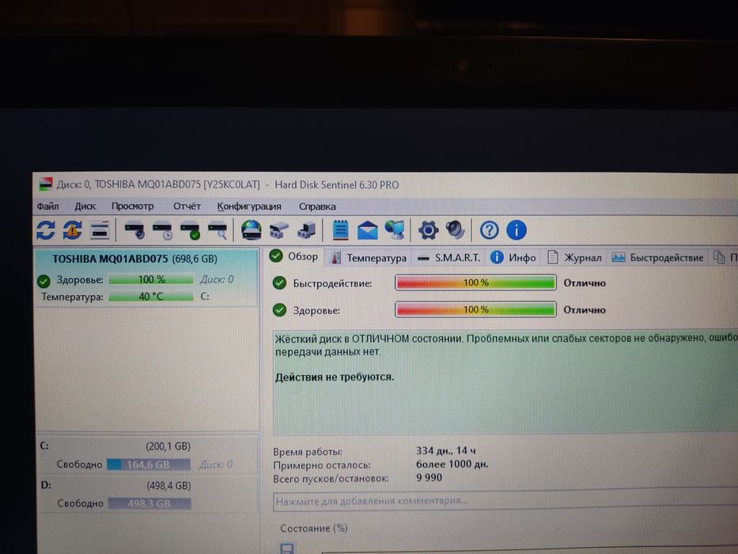Image resolution: width=738 pixels, height=554 pixels.
Task: Click the overview Здоровье 100 % gradient bar
Action: [475, 309]
